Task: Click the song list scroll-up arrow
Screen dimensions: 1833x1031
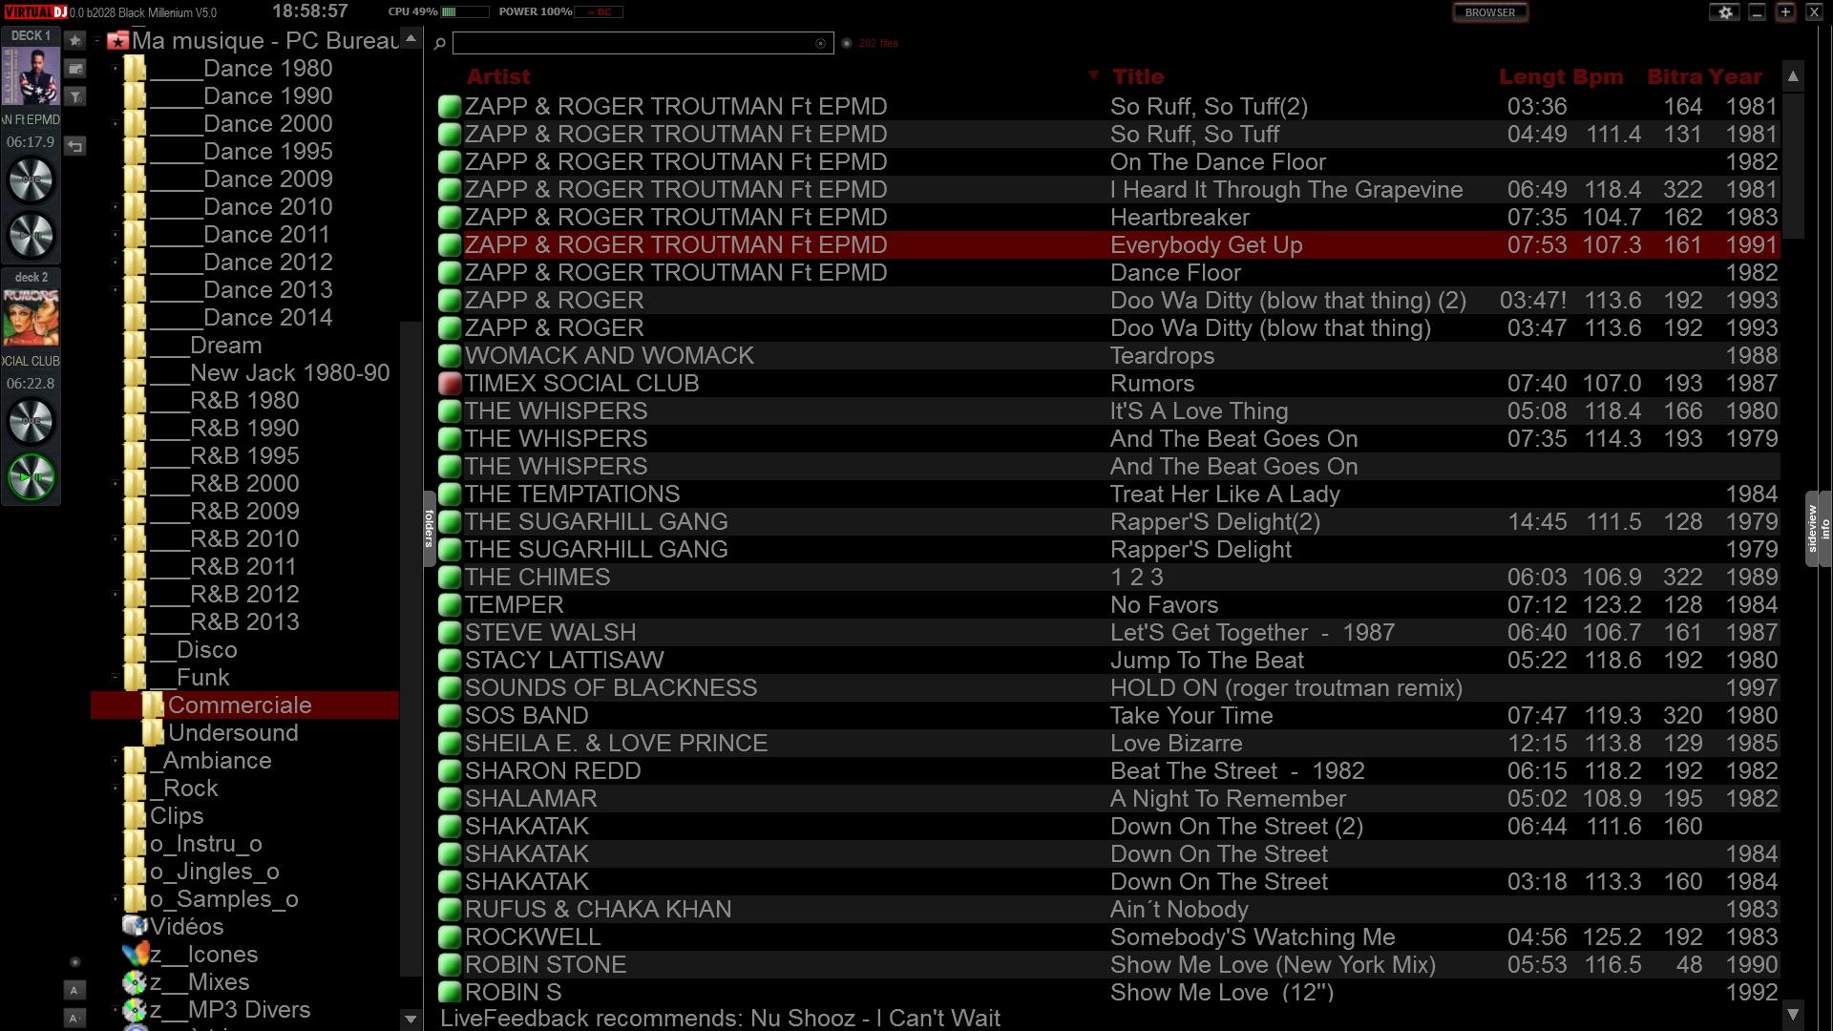Action: point(1793,76)
